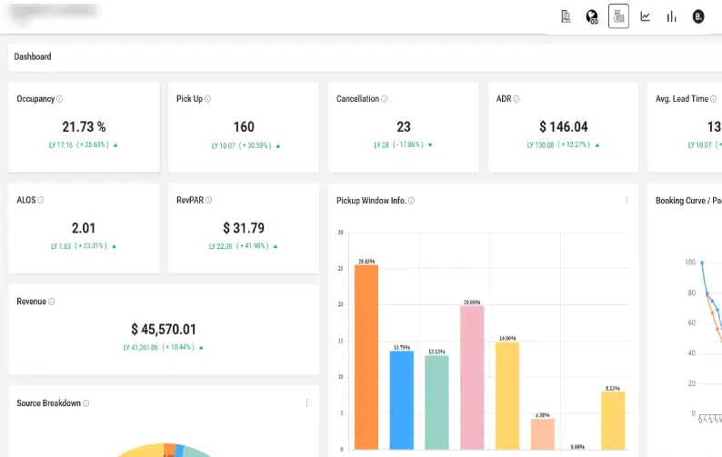Open the line chart icon in header
The height and width of the screenshot is (457, 722).
[645, 16]
